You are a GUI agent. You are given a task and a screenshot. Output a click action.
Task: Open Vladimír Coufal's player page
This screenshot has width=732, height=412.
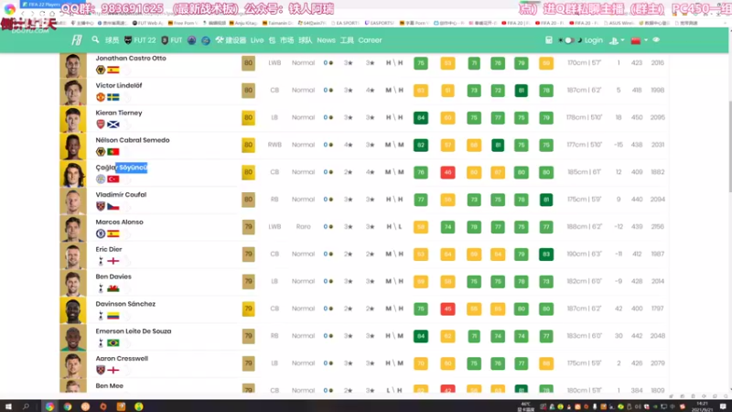click(121, 195)
